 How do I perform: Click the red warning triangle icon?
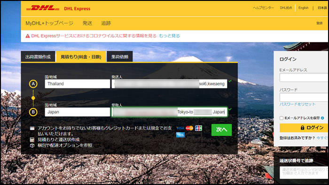point(28,36)
